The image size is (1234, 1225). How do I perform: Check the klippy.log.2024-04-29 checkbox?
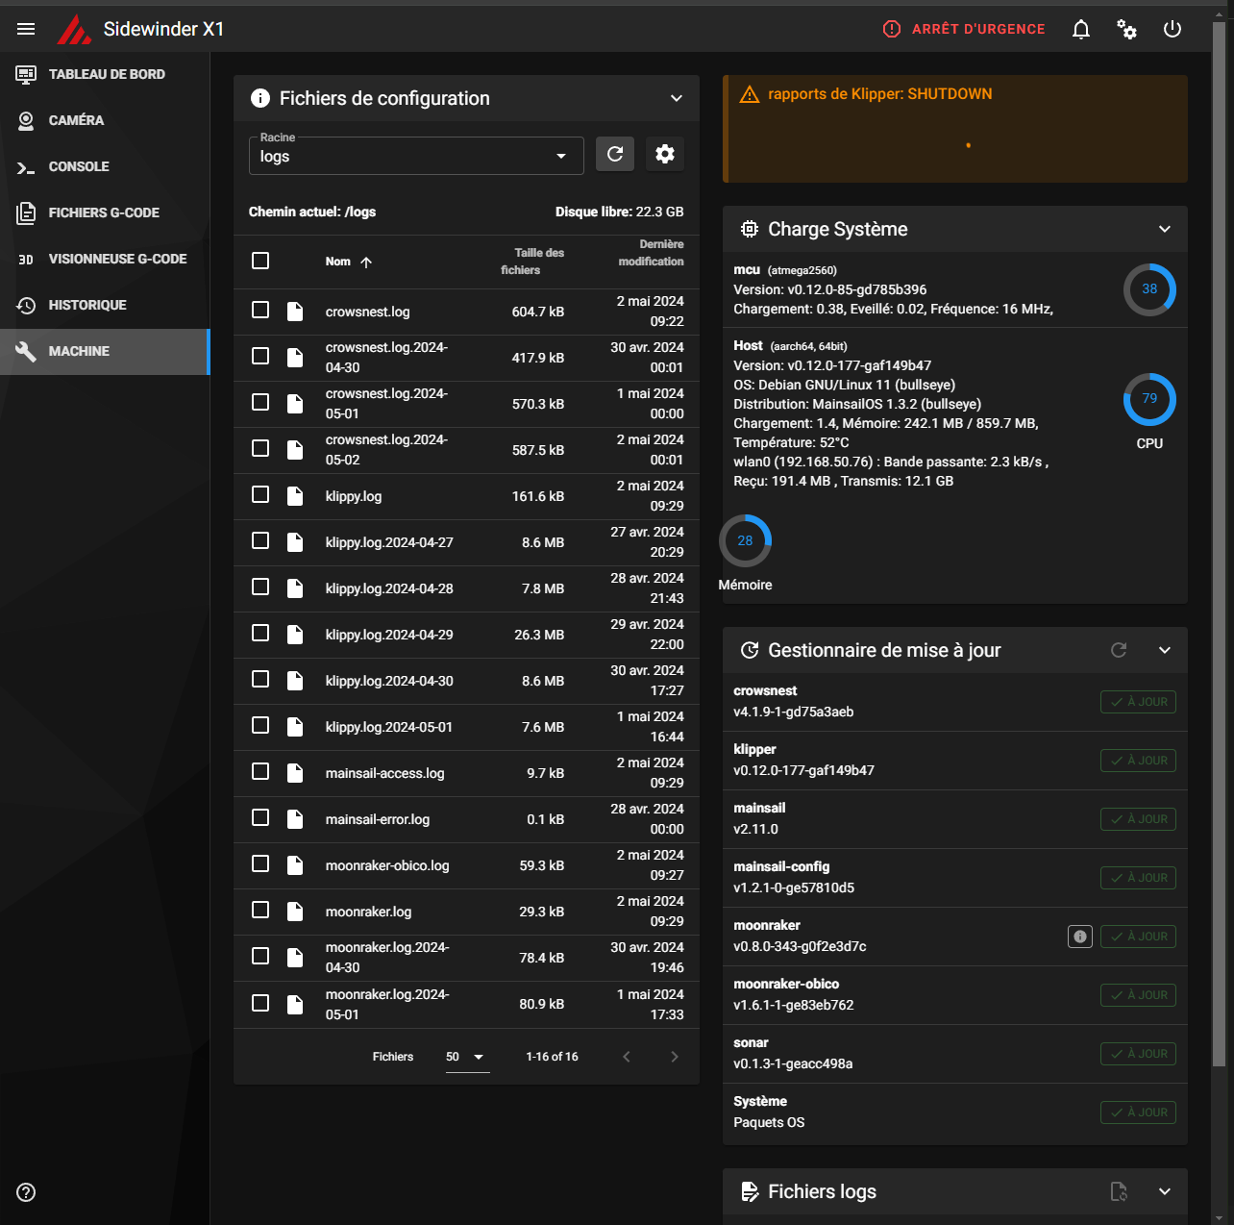tap(260, 633)
